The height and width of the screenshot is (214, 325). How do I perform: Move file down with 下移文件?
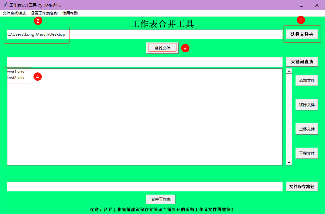(x=307, y=153)
